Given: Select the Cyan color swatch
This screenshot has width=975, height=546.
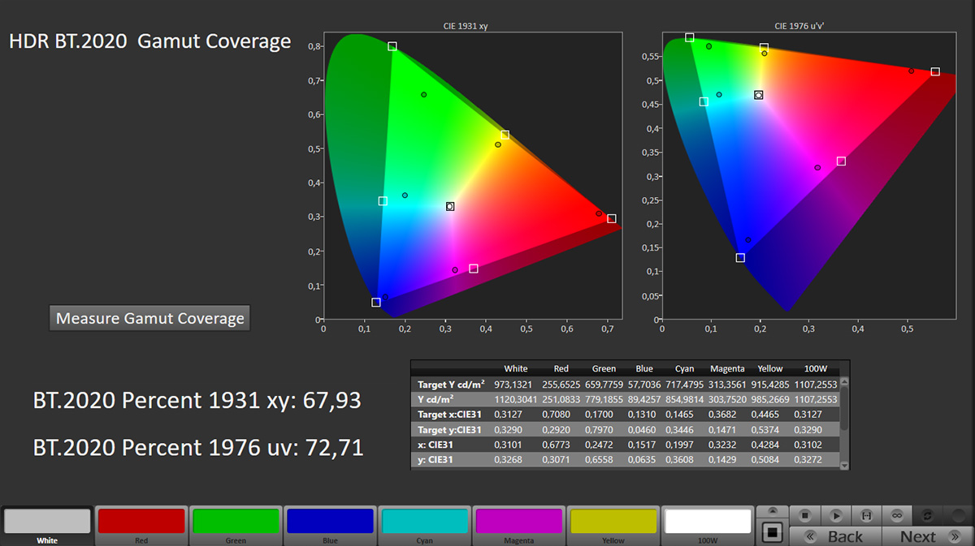Looking at the screenshot, I should click(x=424, y=526).
